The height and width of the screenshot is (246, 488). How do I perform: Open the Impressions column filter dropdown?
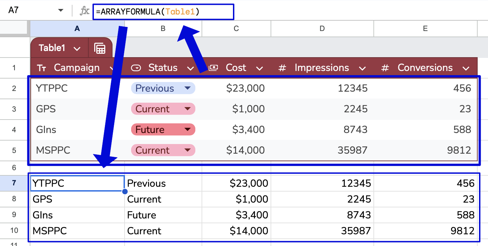pos(362,68)
